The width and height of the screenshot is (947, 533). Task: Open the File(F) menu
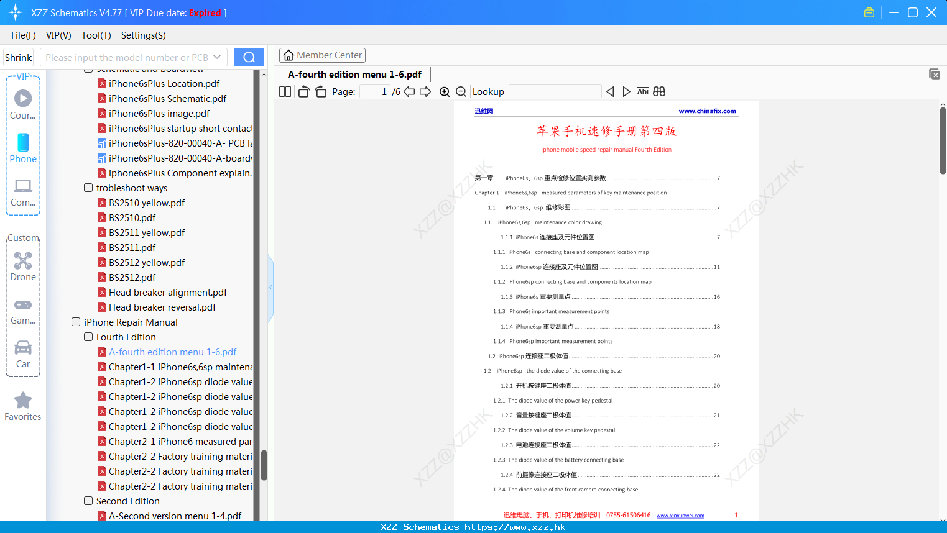click(x=24, y=35)
